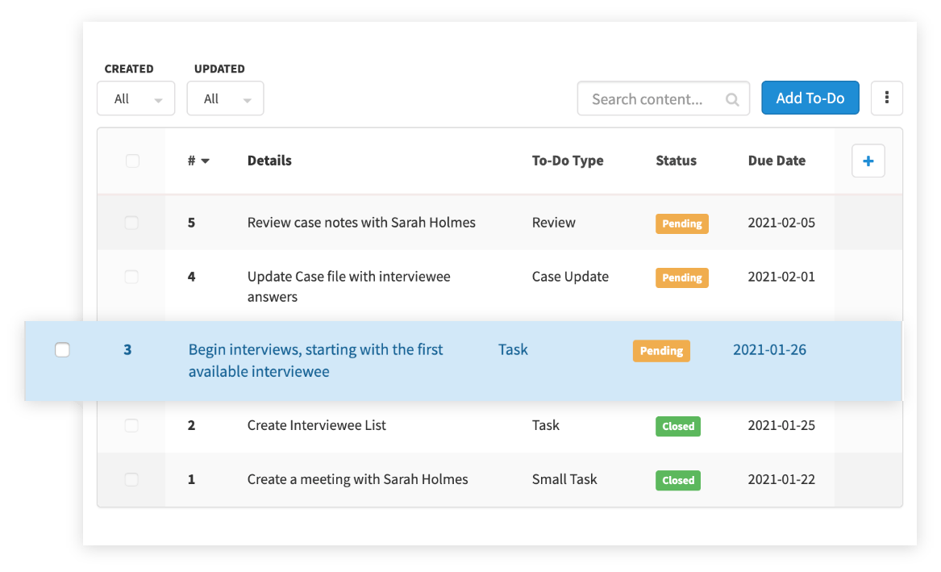Click the Closed badge for to-do 2
941x572 pixels.
pos(678,426)
